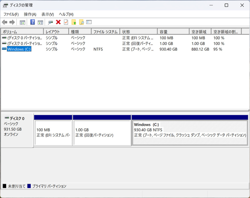Select the 100 MB EFI partition block
Screen dimensions: 250x198
[x=53, y=133]
